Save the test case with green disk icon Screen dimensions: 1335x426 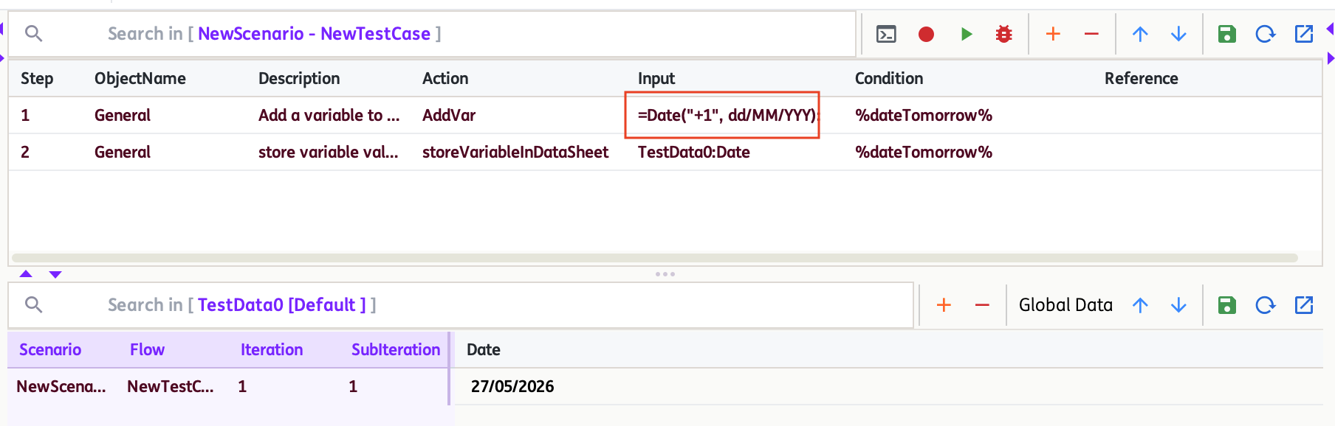point(1226,34)
